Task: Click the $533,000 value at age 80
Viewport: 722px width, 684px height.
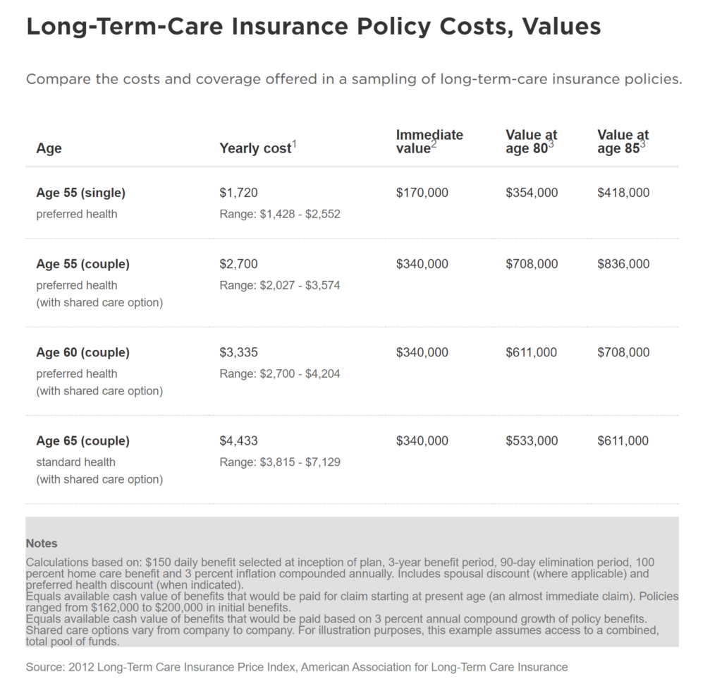Action: tap(532, 441)
